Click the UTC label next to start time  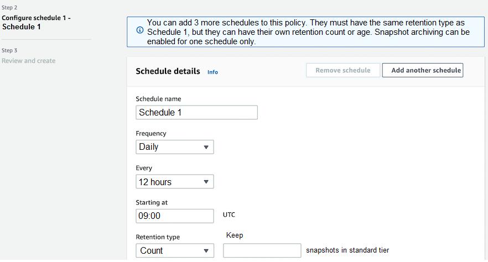[x=229, y=215]
